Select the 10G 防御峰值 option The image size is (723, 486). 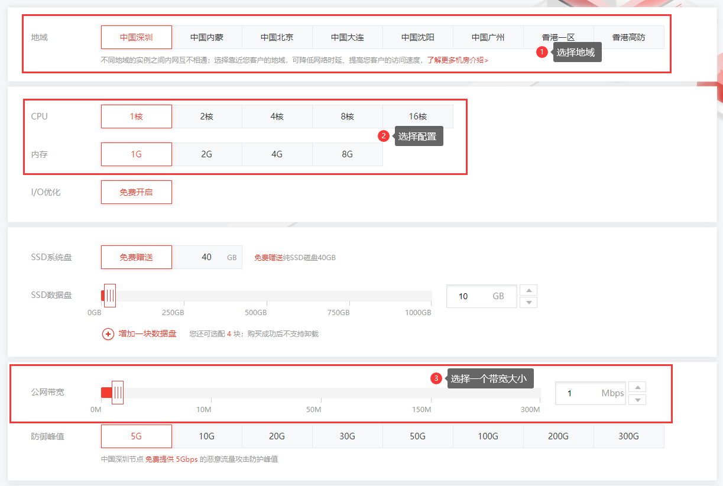tap(207, 436)
